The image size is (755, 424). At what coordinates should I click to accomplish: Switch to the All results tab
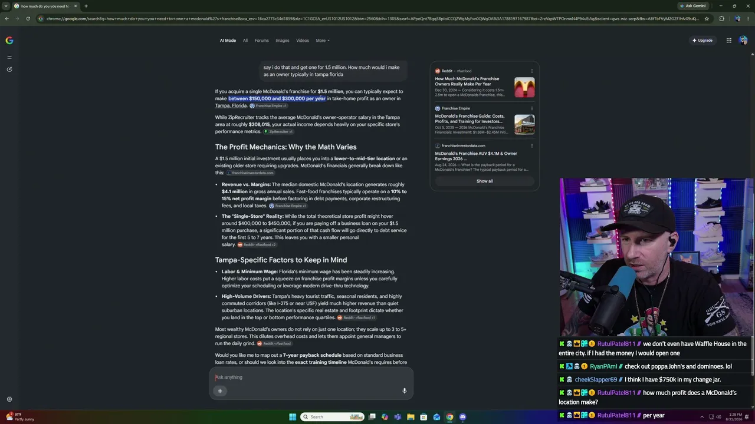pyautogui.click(x=245, y=41)
